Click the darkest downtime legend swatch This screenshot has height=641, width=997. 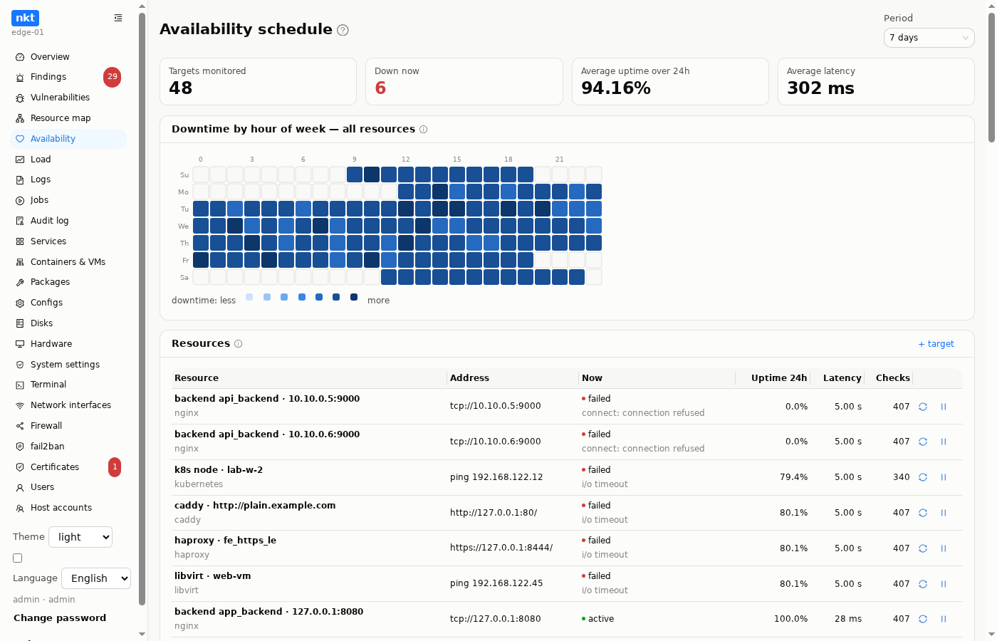pyautogui.click(x=354, y=297)
